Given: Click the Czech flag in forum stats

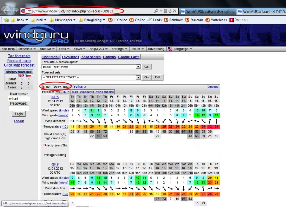Looking at the screenshot, I should point(29,76).
